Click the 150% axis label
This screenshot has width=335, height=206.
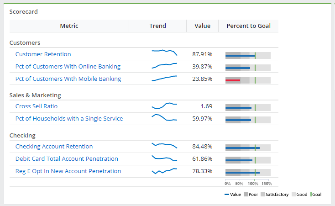(x=267, y=184)
